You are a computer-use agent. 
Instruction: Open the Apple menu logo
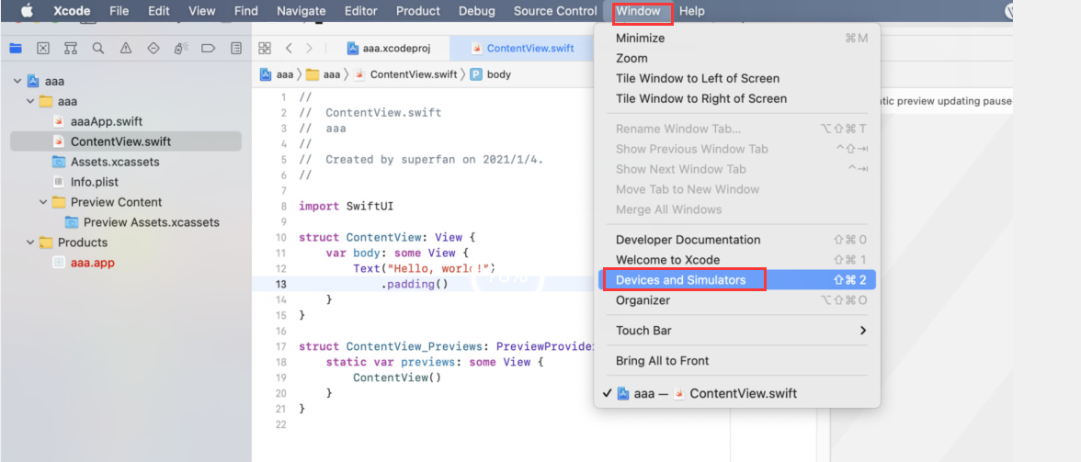pos(28,11)
